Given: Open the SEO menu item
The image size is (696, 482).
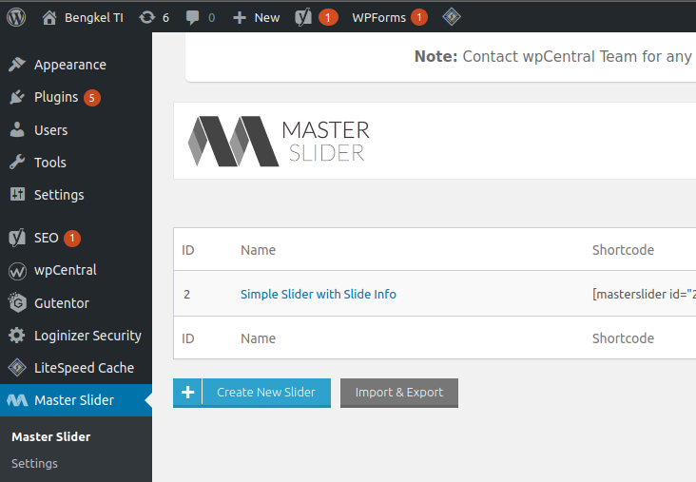Looking at the screenshot, I should point(47,238).
